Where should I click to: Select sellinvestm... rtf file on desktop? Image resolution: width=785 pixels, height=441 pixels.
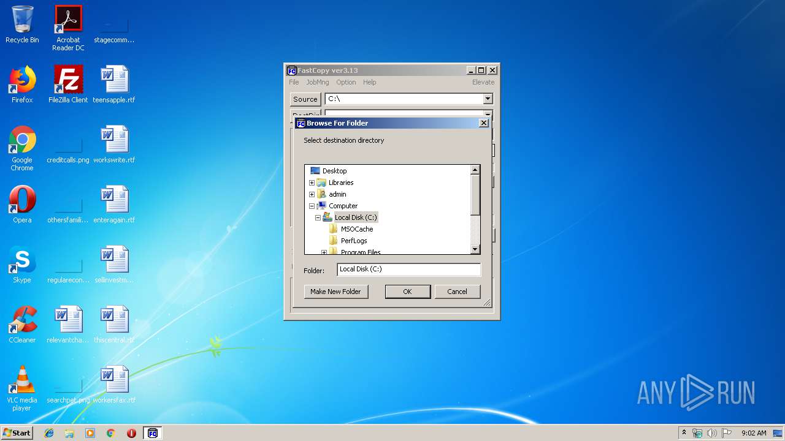[x=114, y=265]
